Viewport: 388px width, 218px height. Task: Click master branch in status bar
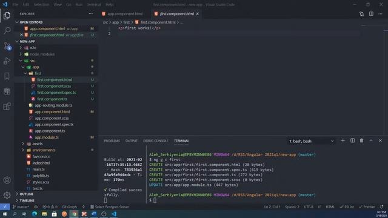point(21,206)
